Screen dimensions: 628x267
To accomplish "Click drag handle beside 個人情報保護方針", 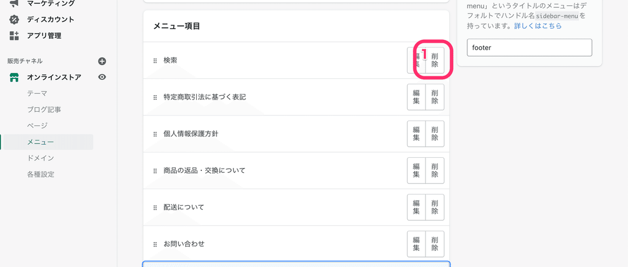I will point(155,134).
